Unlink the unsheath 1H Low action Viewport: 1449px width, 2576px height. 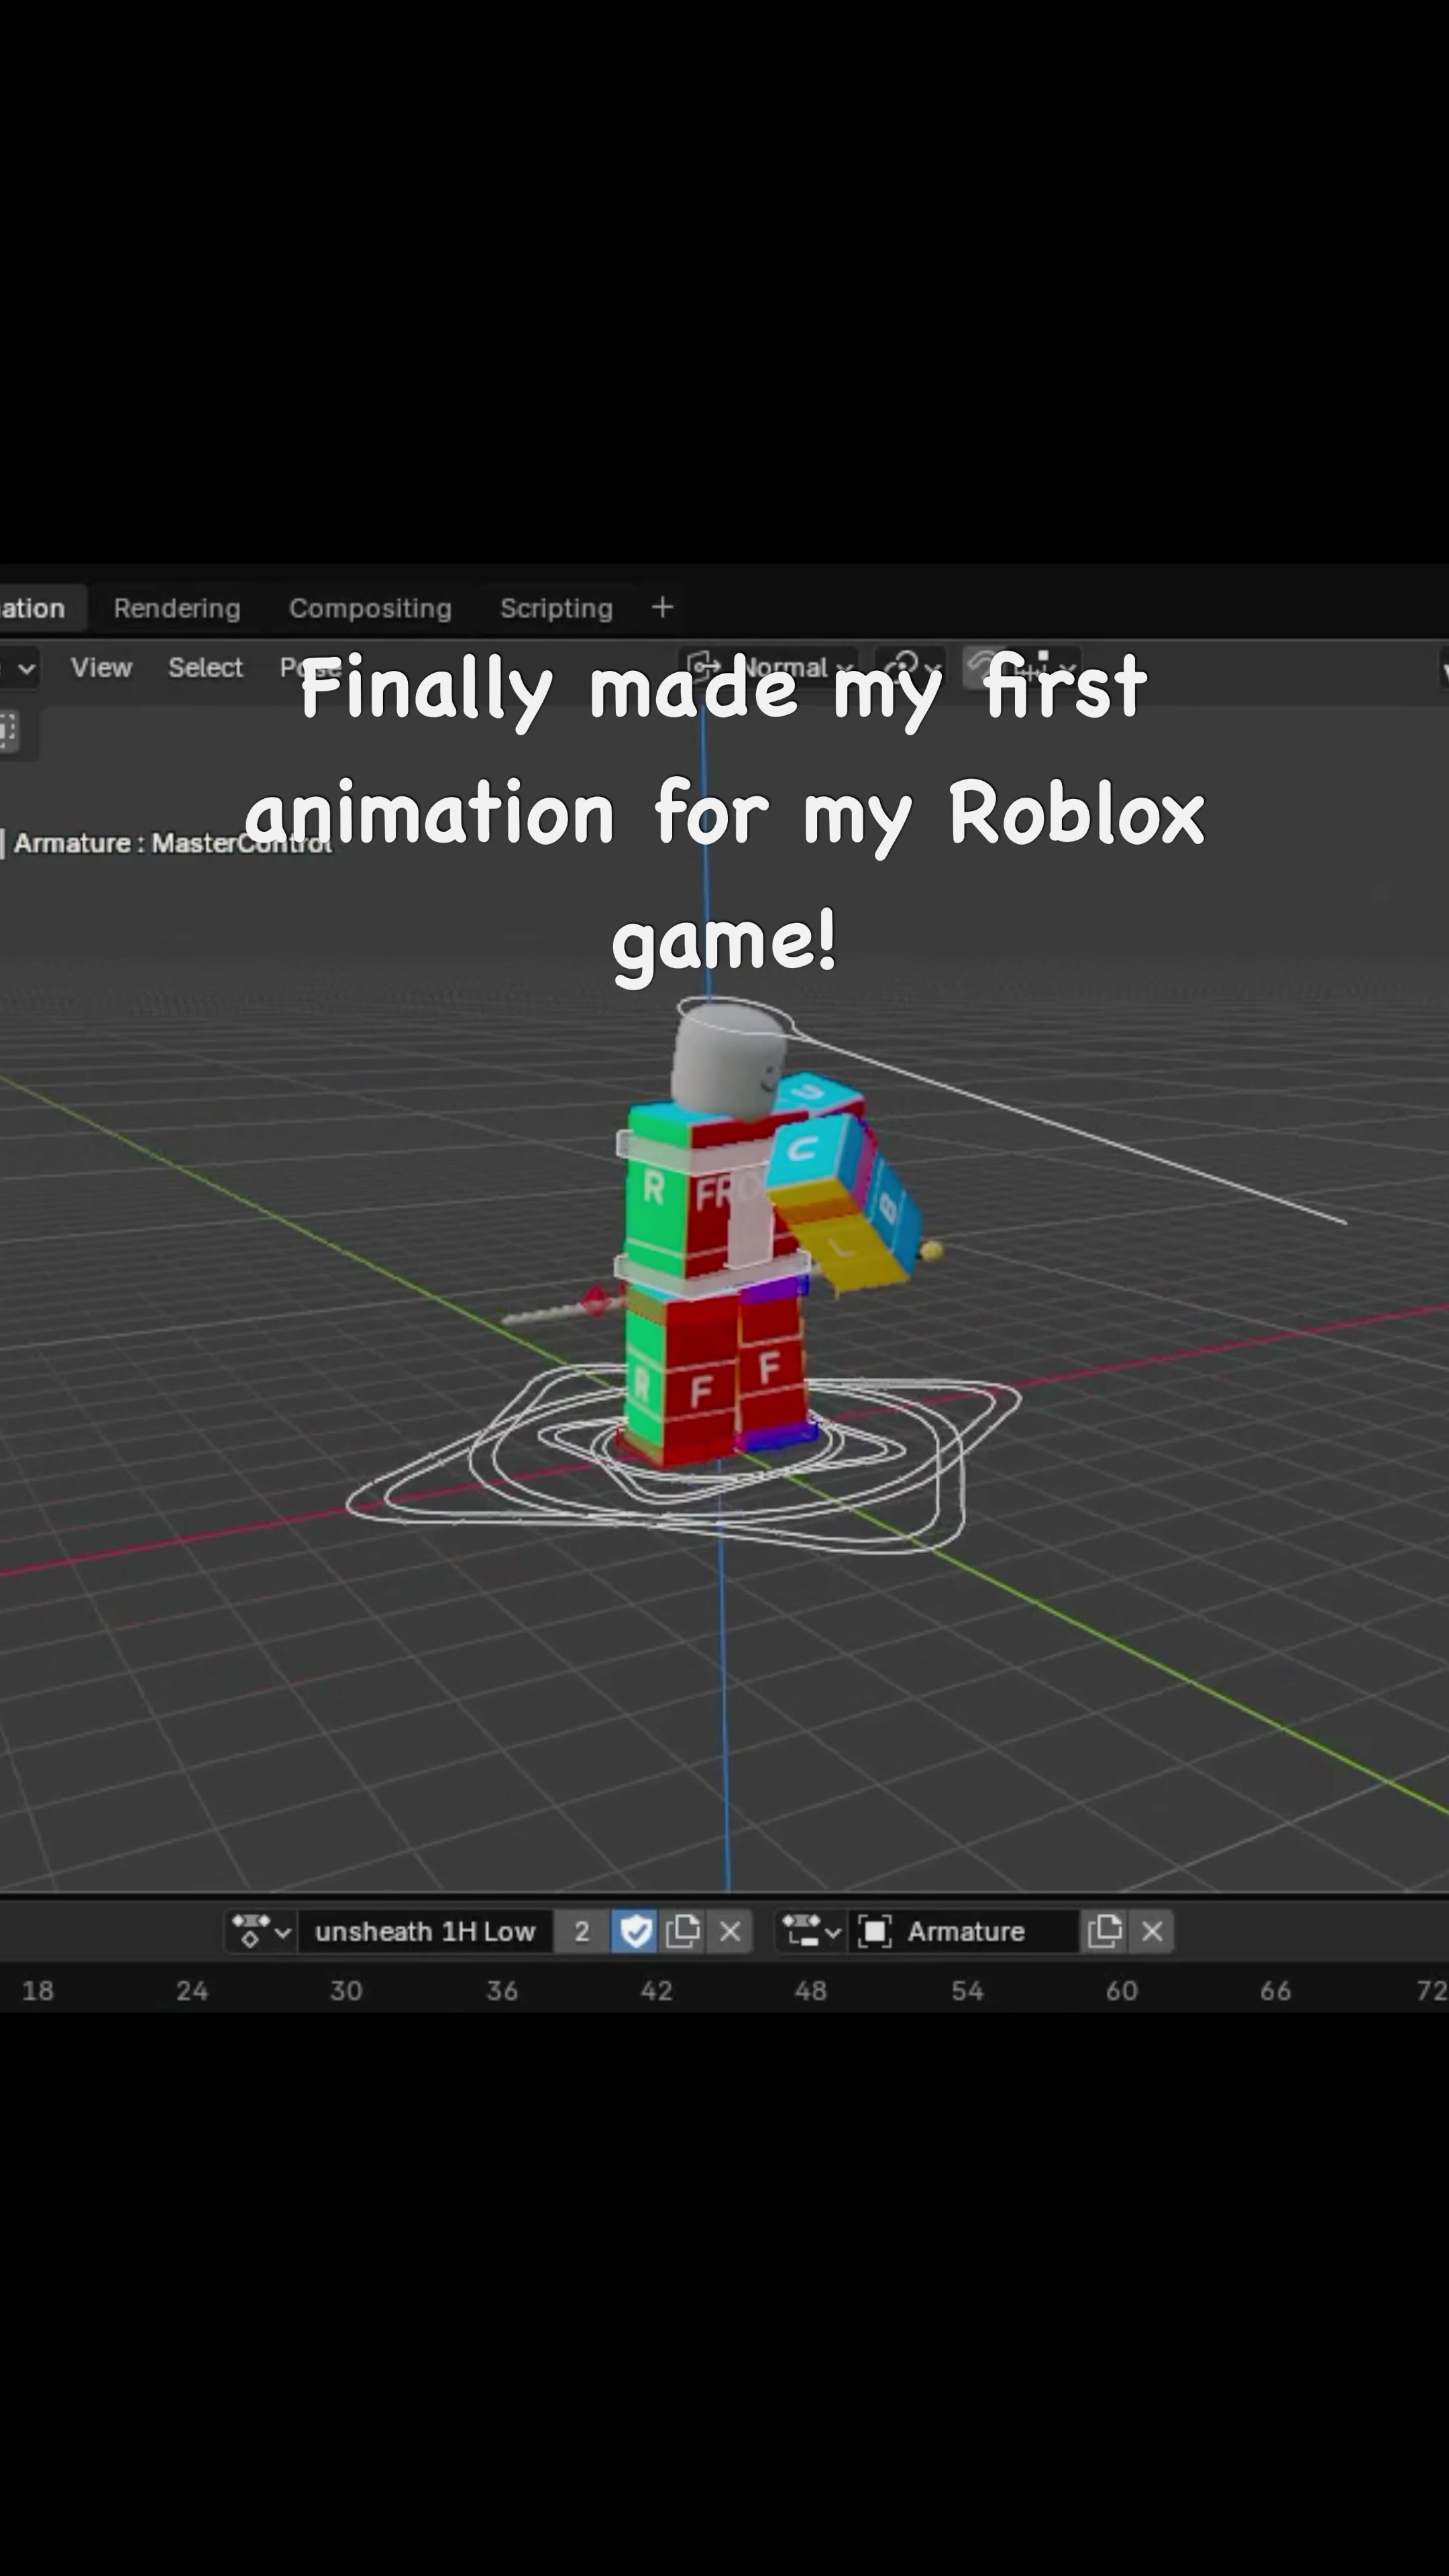click(x=730, y=1931)
